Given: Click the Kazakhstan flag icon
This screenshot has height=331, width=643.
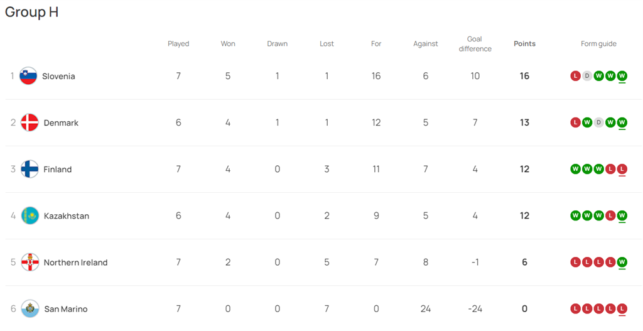Looking at the screenshot, I should 30,215.
